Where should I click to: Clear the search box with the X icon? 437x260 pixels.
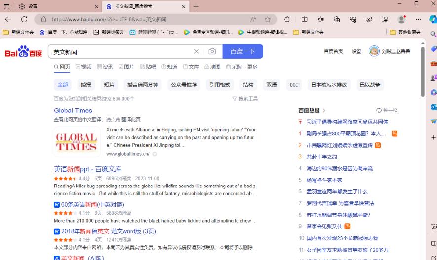click(x=196, y=51)
